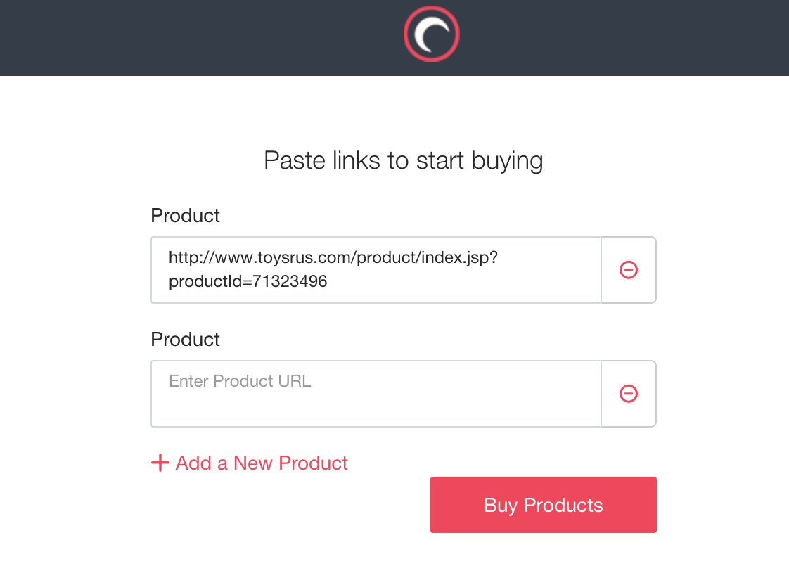The height and width of the screenshot is (578, 789).
Task: Place cursor on the productId=71323496 text
Action: click(x=248, y=282)
